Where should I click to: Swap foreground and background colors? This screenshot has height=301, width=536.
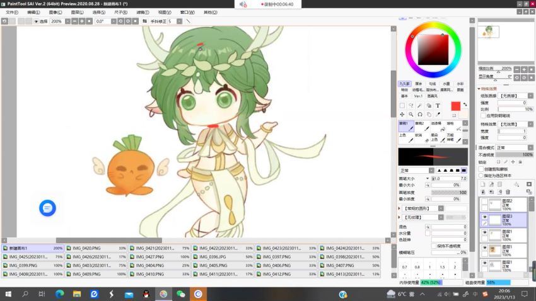pos(465,105)
